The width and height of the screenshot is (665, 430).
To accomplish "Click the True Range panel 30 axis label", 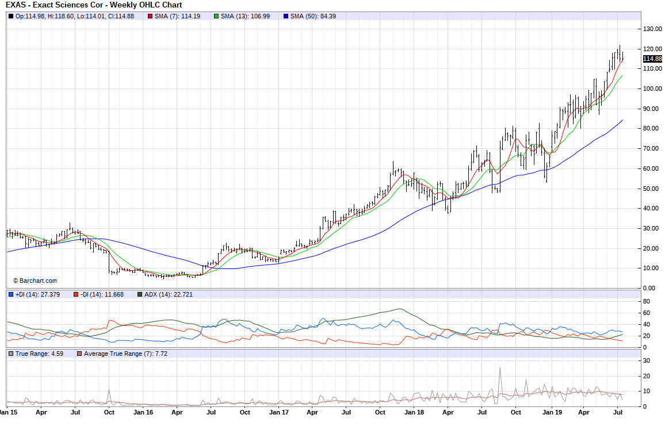I will point(647,361).
